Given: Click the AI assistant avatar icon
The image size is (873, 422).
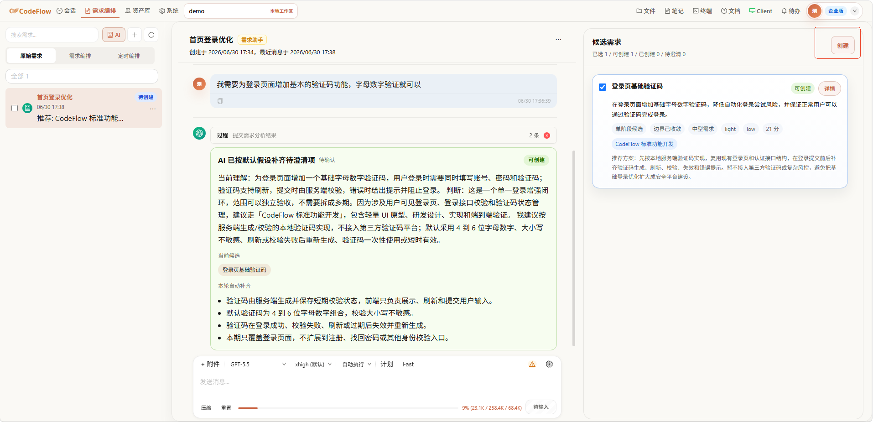Looking at the screenshot, I should [199, 133].
